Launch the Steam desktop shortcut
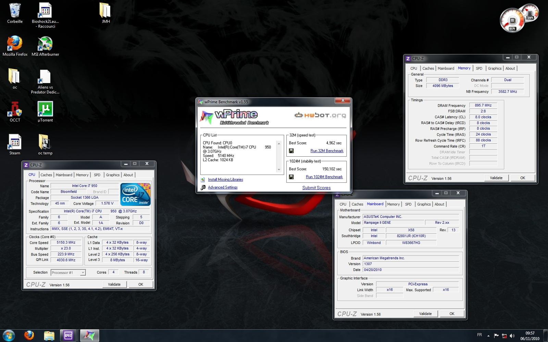This screenshot has height=342, width=548. 15,142
